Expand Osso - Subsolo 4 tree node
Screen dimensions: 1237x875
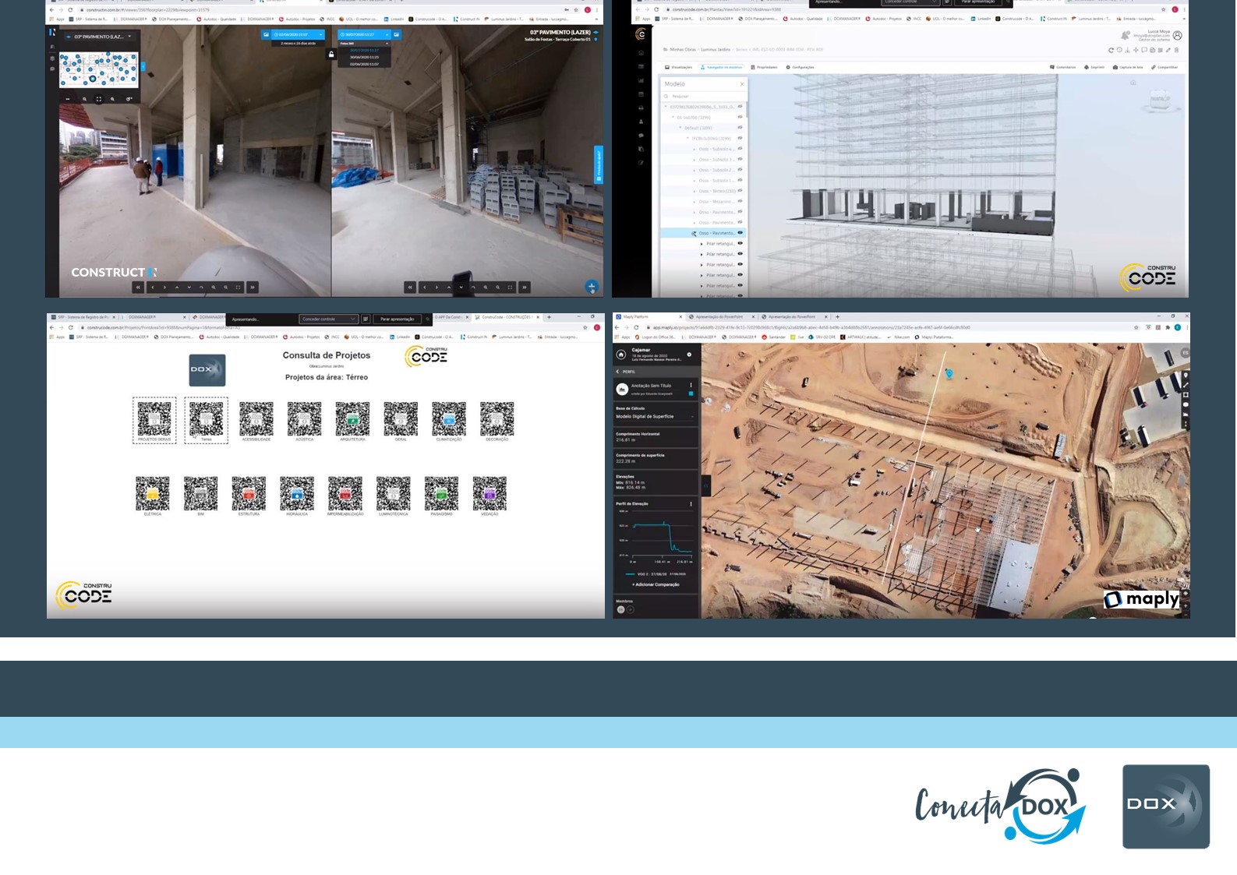(694, 149)
